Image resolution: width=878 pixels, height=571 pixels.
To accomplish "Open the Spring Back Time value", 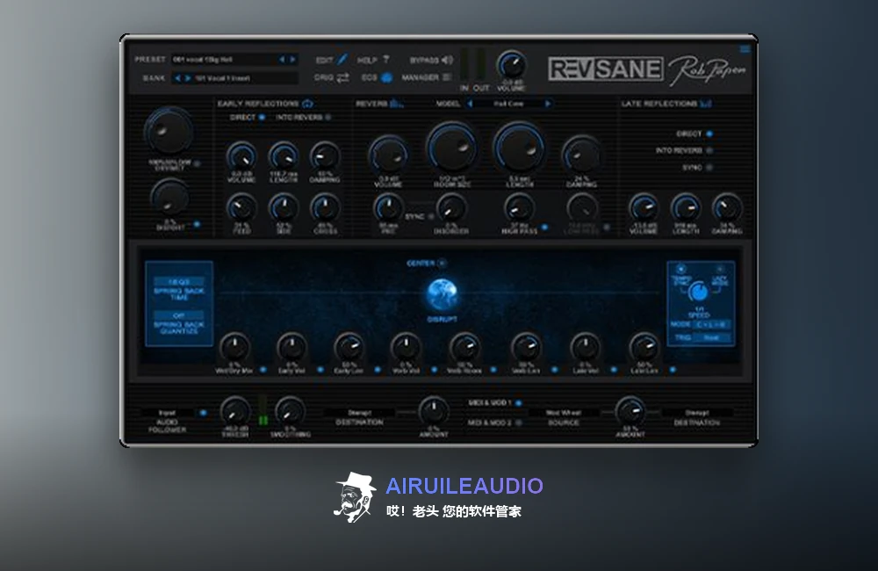I will (x=179, y=282).
